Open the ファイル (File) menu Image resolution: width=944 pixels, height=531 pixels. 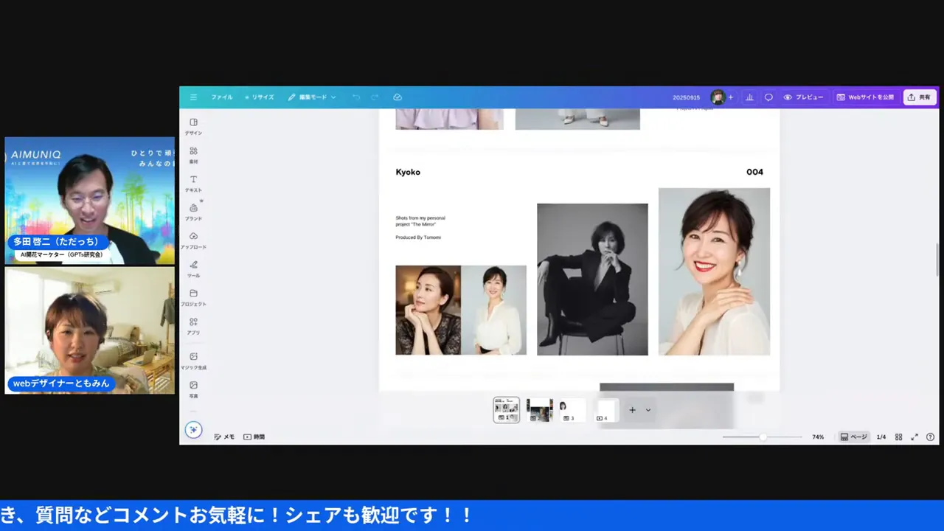221,97
